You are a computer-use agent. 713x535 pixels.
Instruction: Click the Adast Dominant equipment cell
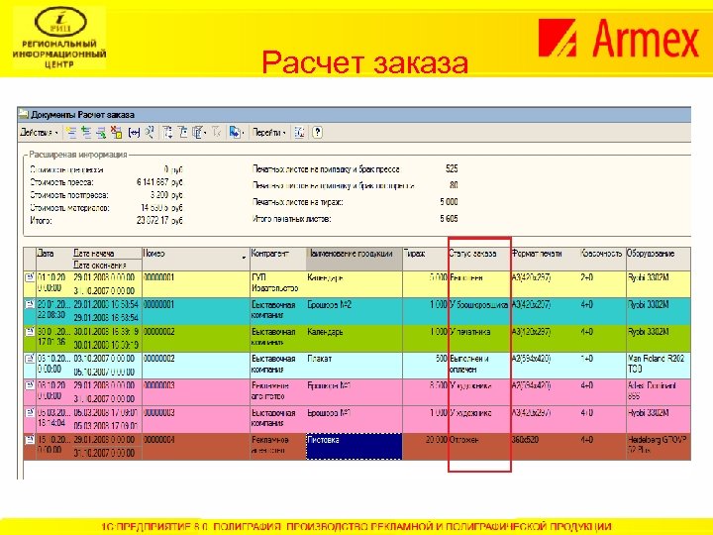click(x=659, y=392)
